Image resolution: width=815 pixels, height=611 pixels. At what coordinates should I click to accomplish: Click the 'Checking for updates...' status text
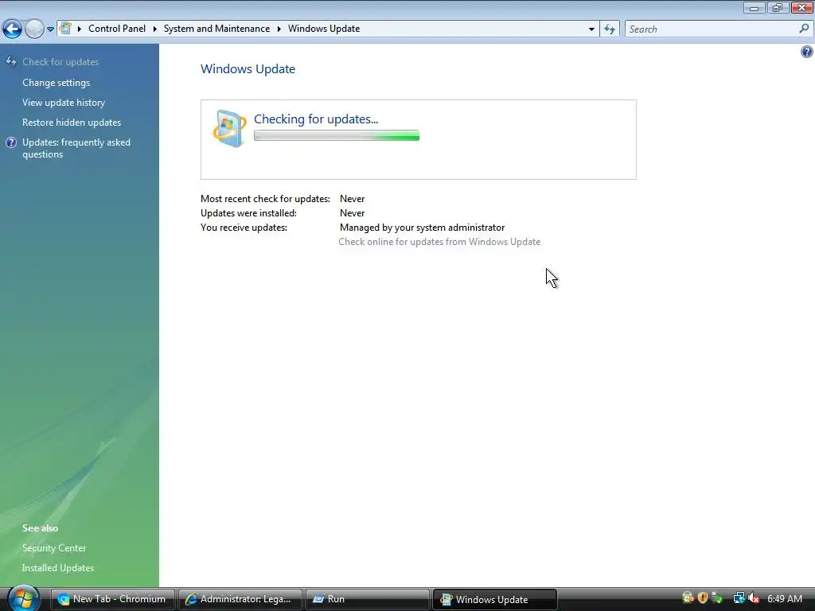tap(315, 119)
